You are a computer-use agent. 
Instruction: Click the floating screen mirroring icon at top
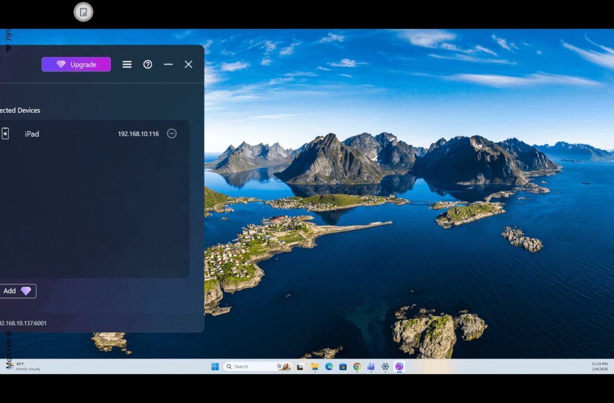pyautogui.click(x=83, y=12)
